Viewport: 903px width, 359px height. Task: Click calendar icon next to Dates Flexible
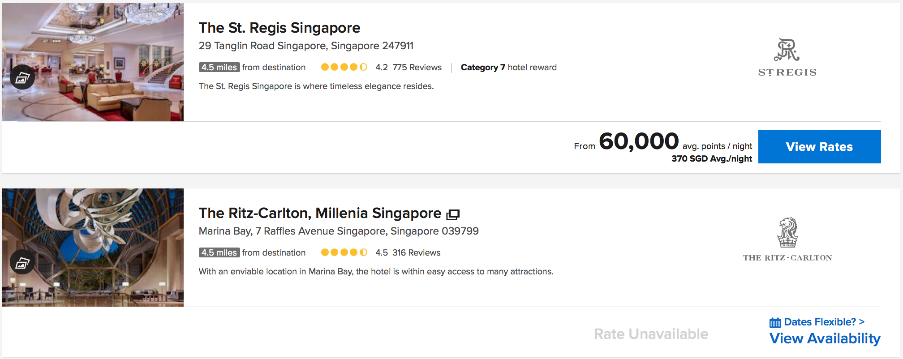[x=775, y=322]
